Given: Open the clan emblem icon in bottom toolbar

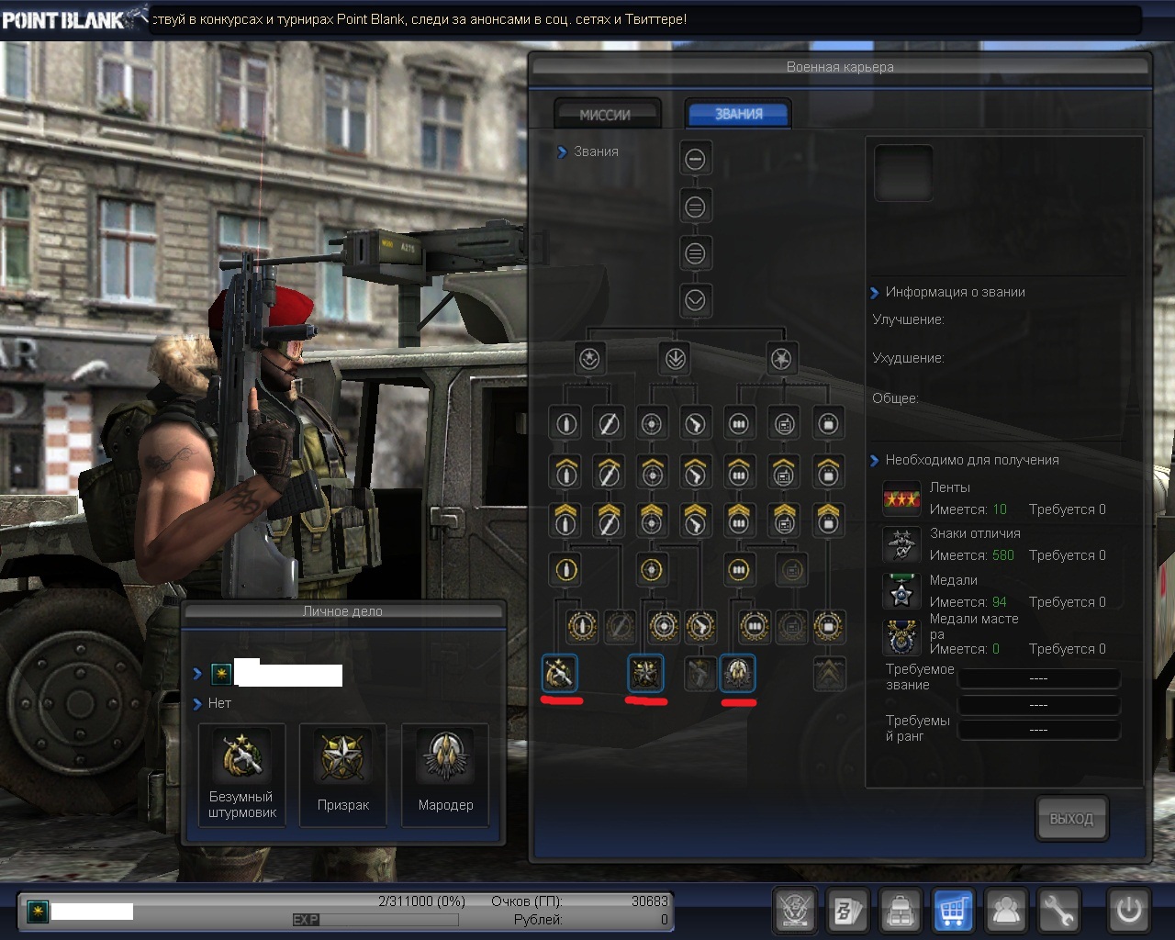Looking at the screenshot, I should click(796, 911).
